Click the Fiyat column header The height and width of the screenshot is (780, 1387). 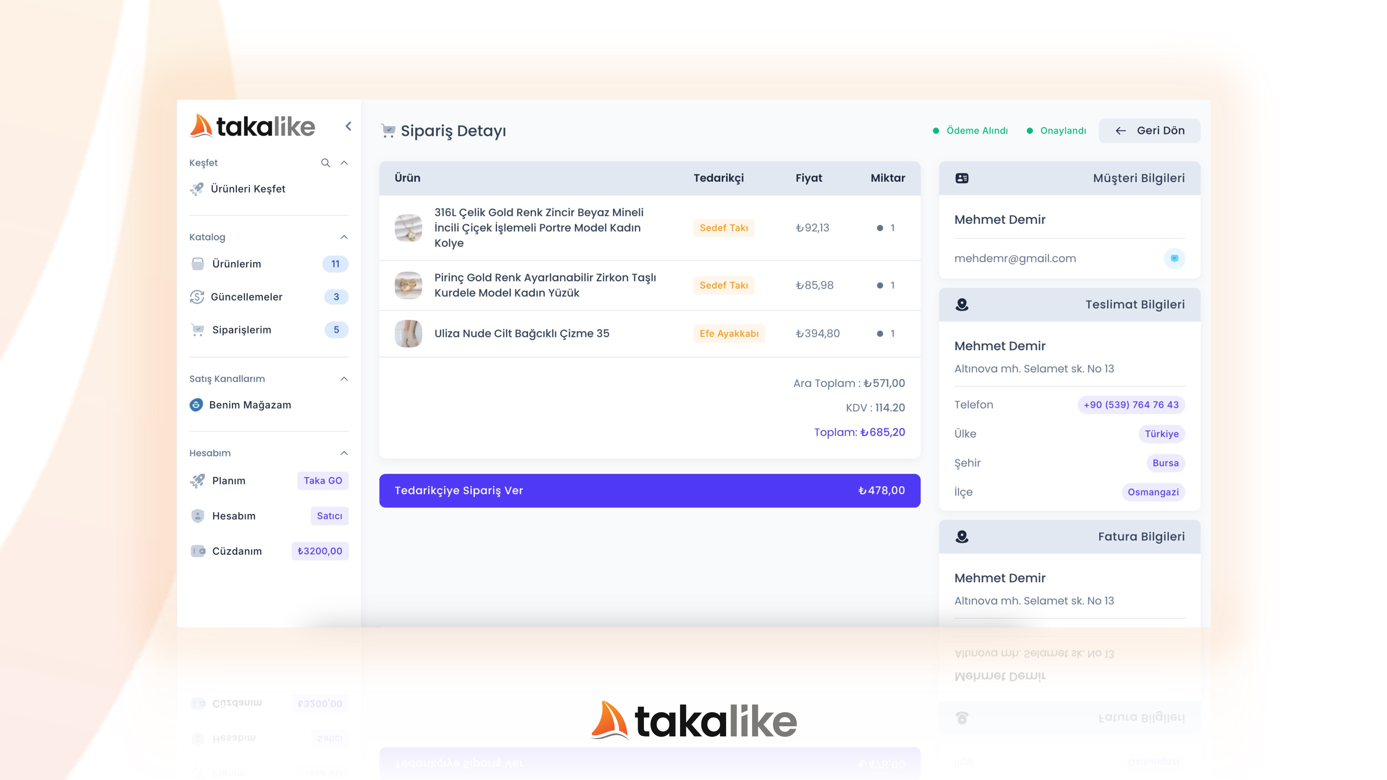click(x=809, y=178)
